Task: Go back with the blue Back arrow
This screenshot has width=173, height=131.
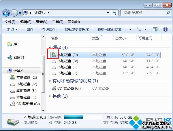Action: (6, 13)
